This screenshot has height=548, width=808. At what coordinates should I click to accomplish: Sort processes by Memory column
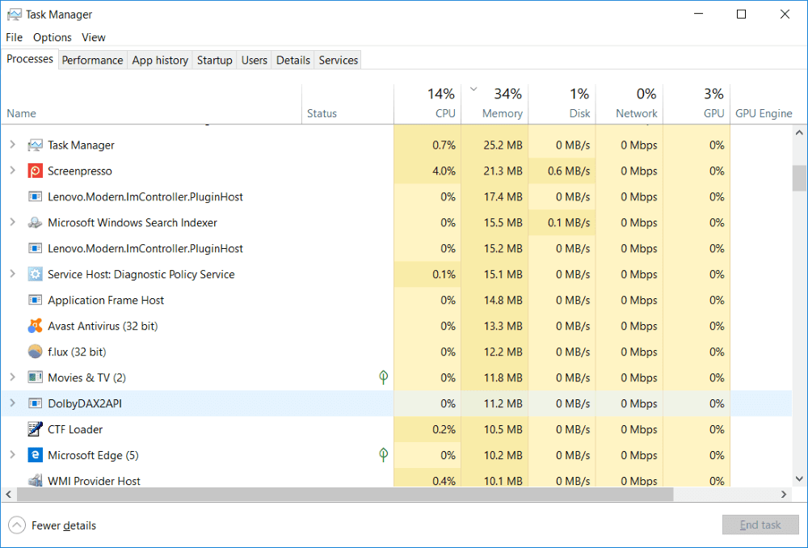pyautogui.click(x=494, y=104)
